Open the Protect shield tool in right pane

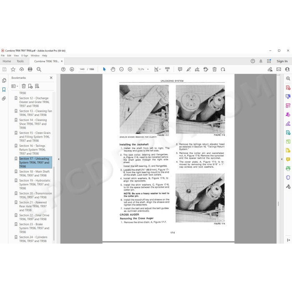(288, 177)
